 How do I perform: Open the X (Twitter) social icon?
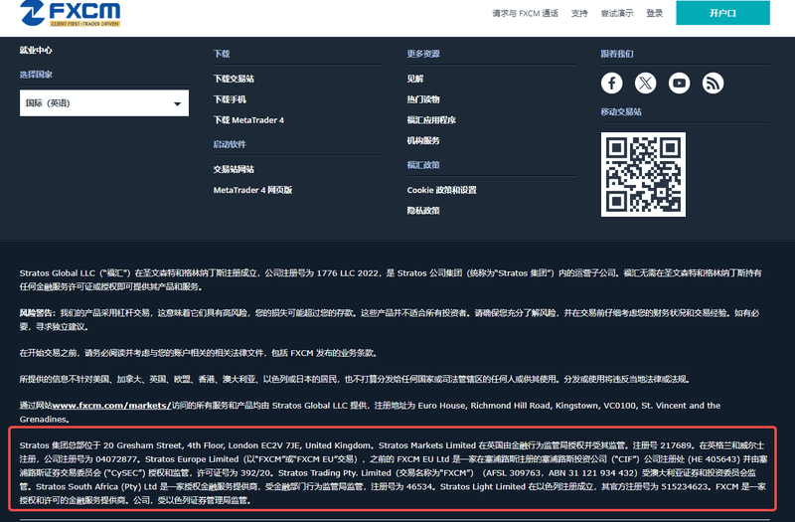click(x=645, y=84)
